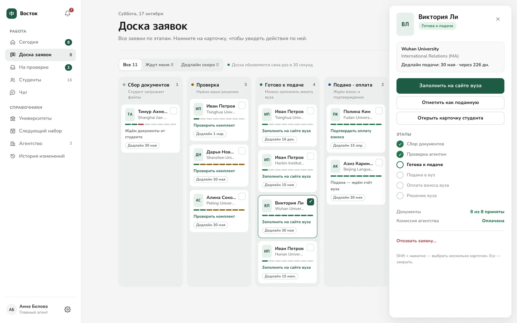Click Дедлайн 16 дек. tag
The width and height of the screenshot is (517, 323).
pos(280,140)
